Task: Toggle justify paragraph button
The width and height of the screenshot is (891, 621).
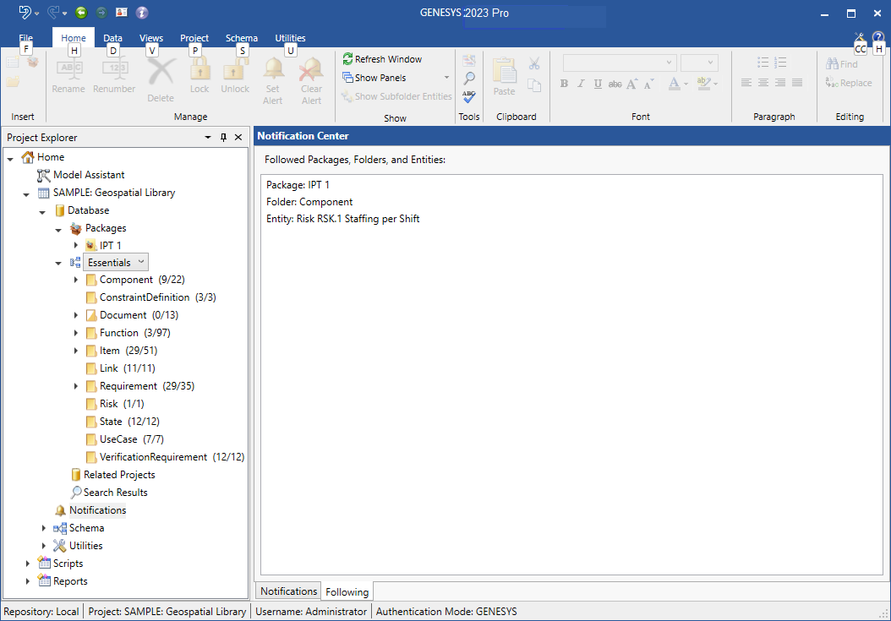Action: tap(797, 83)
